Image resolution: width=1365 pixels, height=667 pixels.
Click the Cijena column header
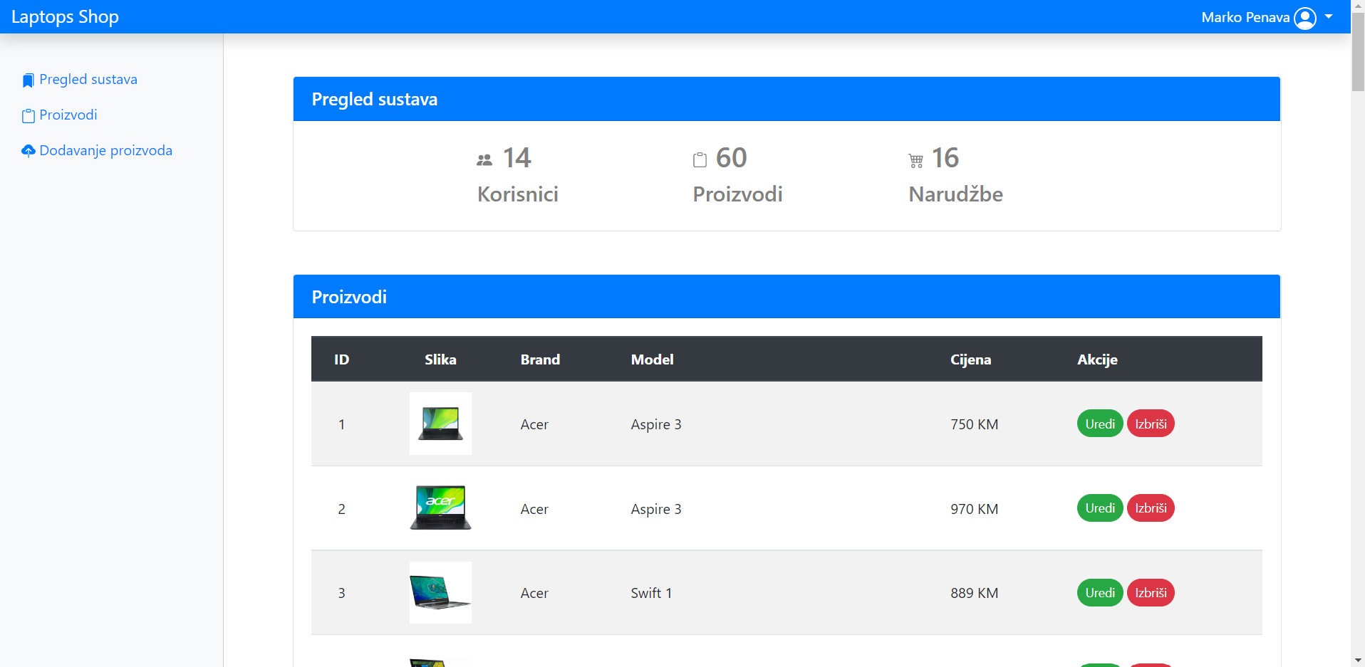(x=971, y=359)
